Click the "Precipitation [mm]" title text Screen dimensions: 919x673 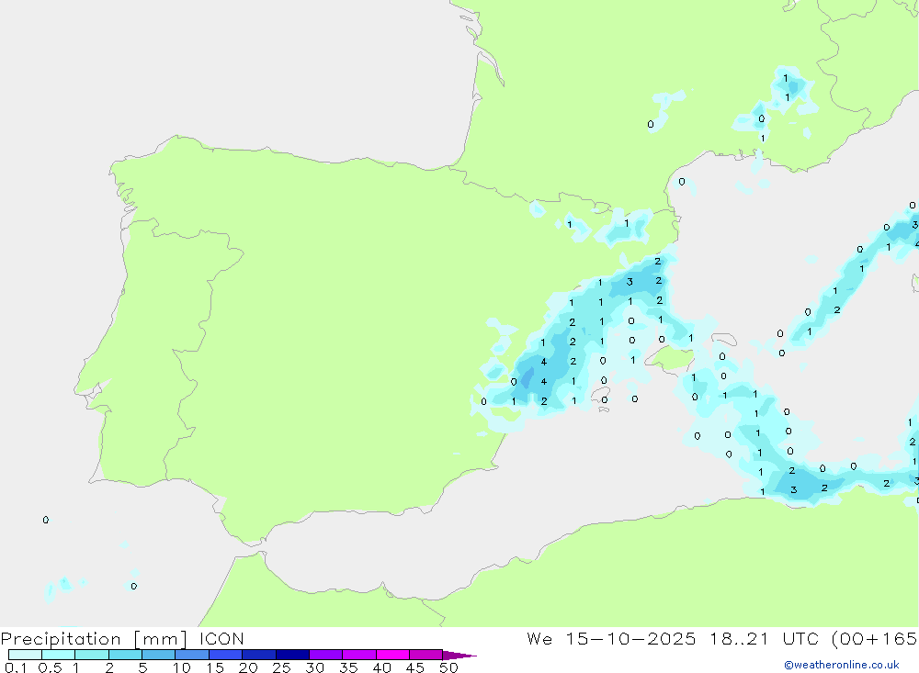click(x=94, y=639)
